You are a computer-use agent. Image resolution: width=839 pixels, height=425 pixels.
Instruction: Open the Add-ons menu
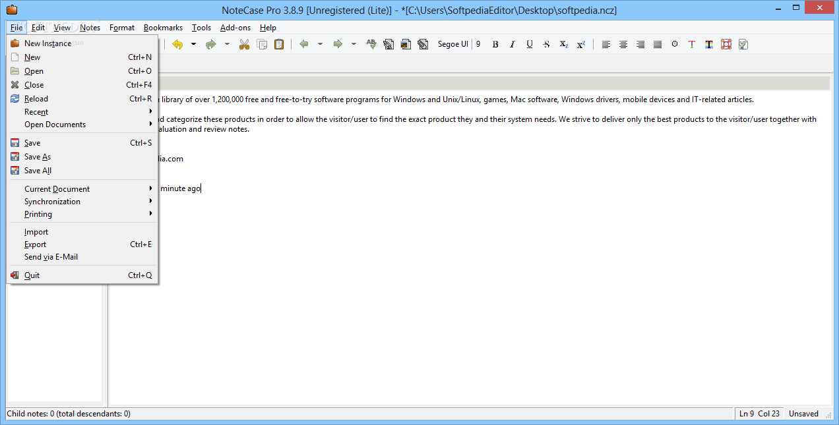(235, 28)
